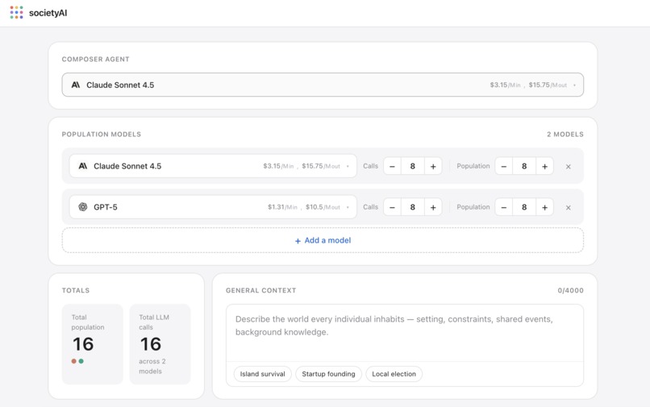Click the green dot under Total population
The height and width of the screenshot is (407, 650).
coord(81,361)
